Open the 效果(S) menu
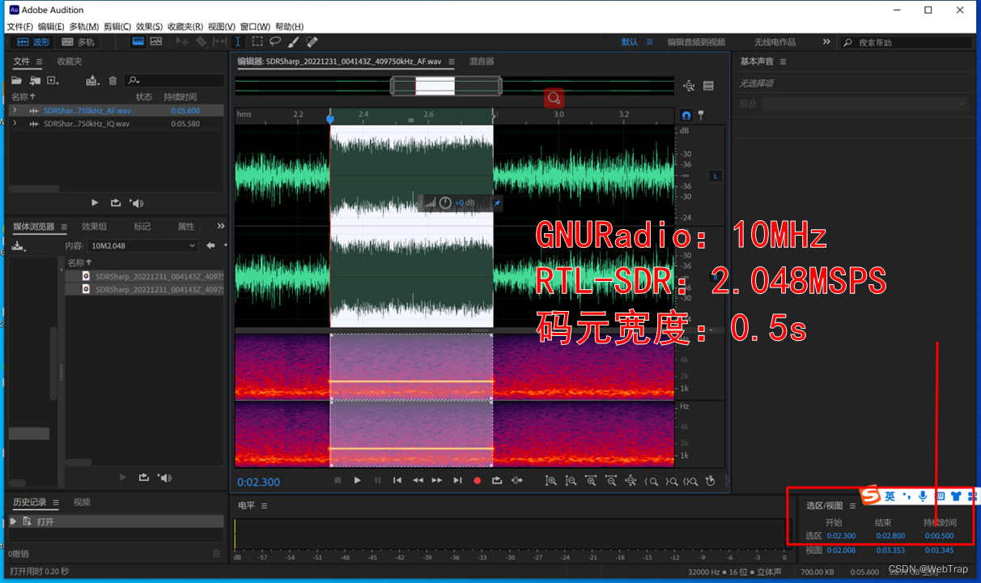 [x=149, y=27]
